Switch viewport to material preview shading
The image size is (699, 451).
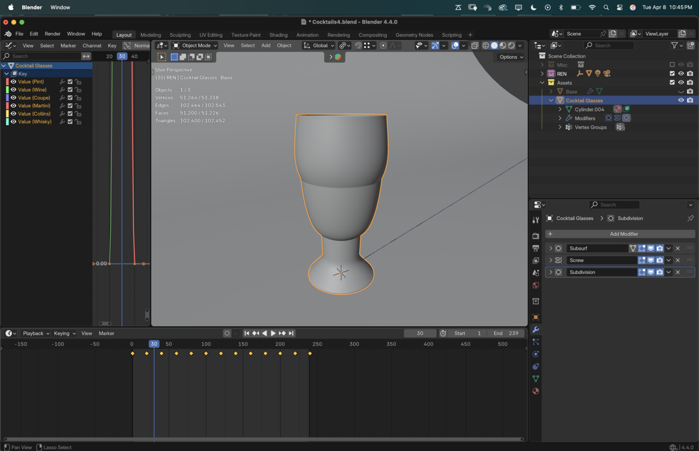coord(503,46)
